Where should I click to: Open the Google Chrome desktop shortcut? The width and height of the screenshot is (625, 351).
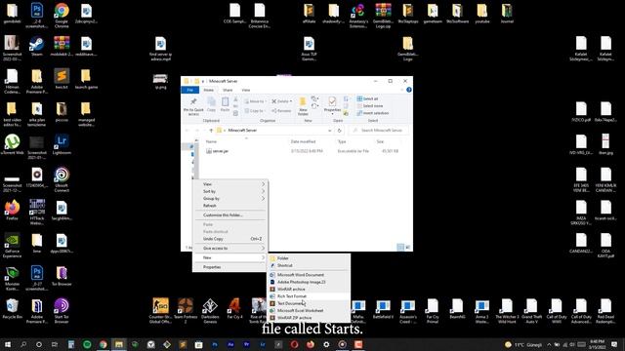[62, 16]
